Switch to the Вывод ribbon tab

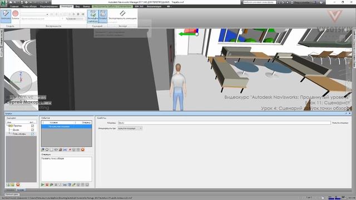tap(86, 6)
